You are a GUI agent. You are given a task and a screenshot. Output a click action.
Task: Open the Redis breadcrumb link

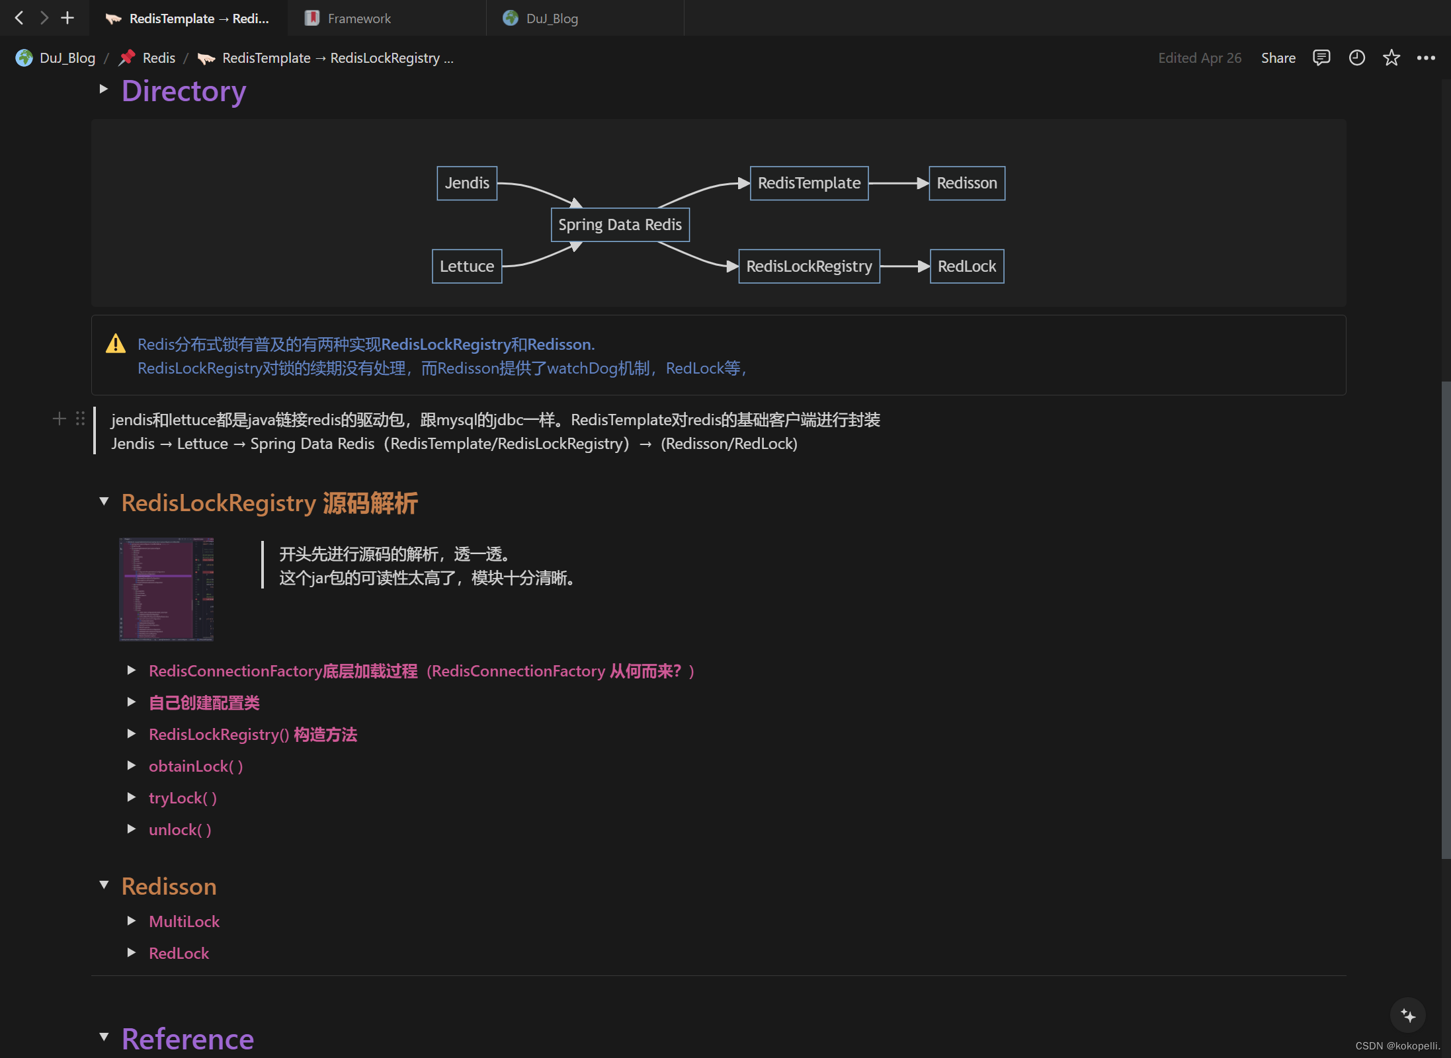[158, 58]
